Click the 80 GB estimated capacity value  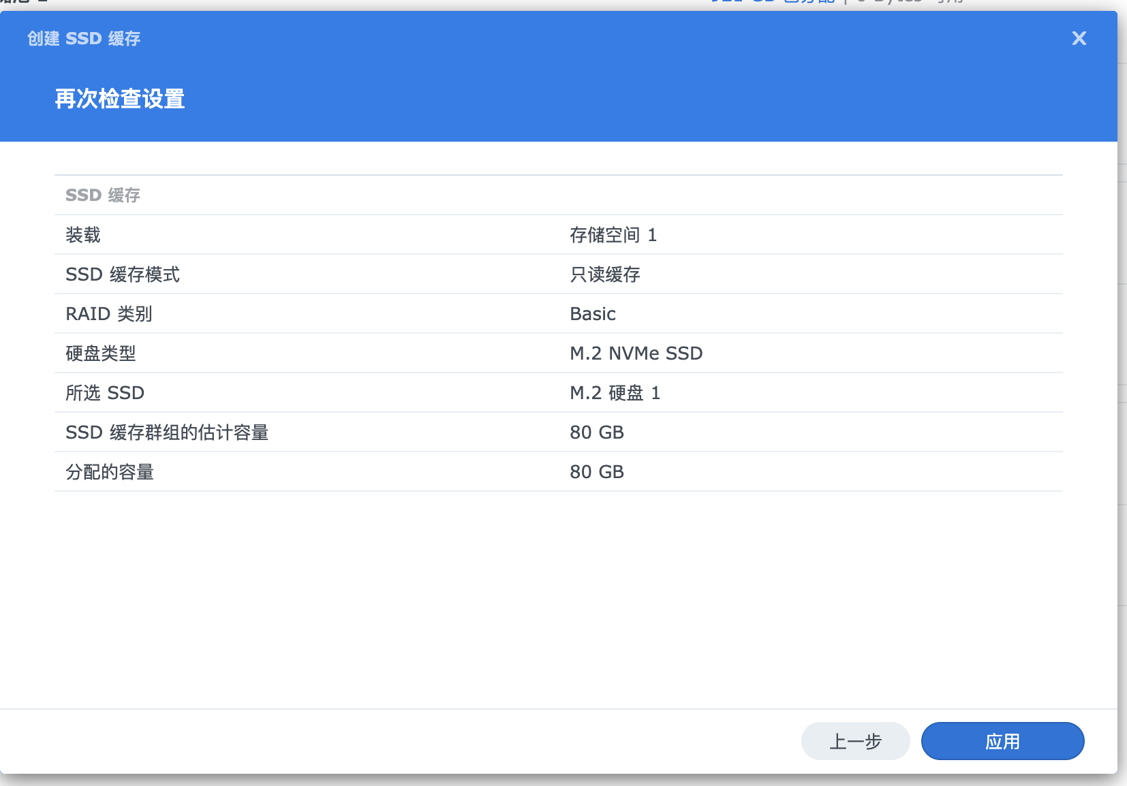click(597, 433)
